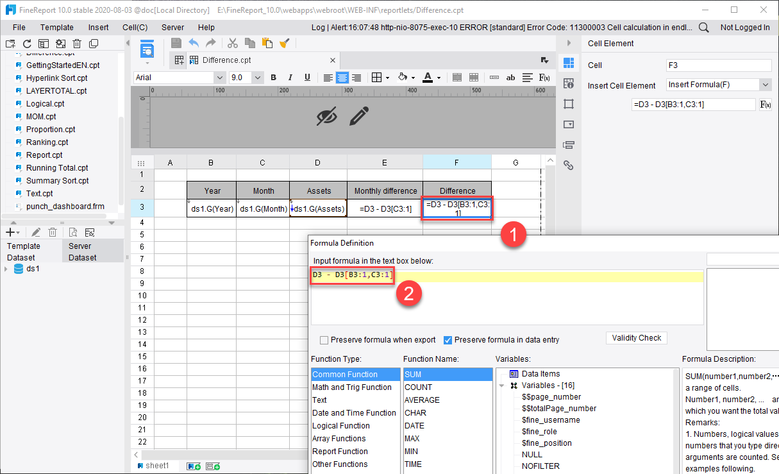Image resolution: width=779 pixels, height=474 pixels.
Task: Open the Template menu
Action: tap(57, 27)
